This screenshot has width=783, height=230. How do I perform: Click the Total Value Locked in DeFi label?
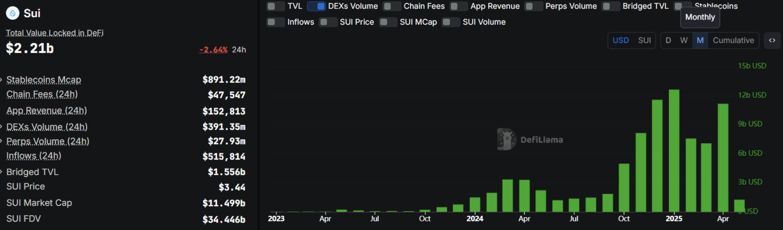[55, 33]
